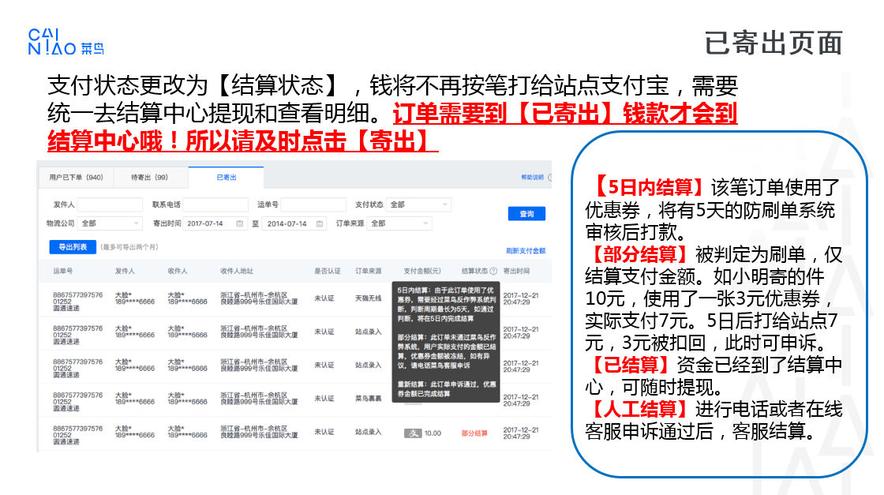Open the 物流公司 dropdown
884x495 pixels.
coord(110,223)
